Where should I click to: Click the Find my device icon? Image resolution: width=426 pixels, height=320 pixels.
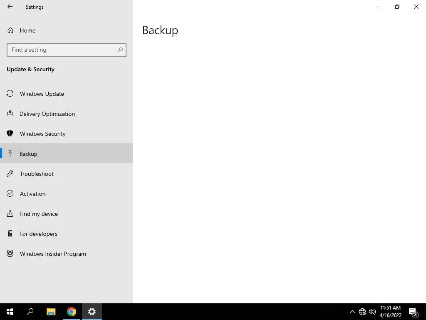10,213
